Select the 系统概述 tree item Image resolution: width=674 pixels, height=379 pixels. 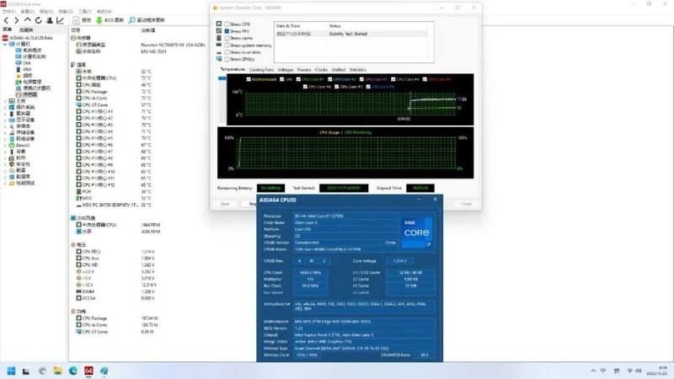[x=30, y=51]
